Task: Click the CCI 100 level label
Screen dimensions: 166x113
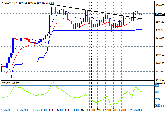Action: [157, 92]
